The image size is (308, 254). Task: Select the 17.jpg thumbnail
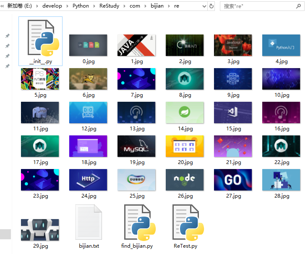point(40,146)
